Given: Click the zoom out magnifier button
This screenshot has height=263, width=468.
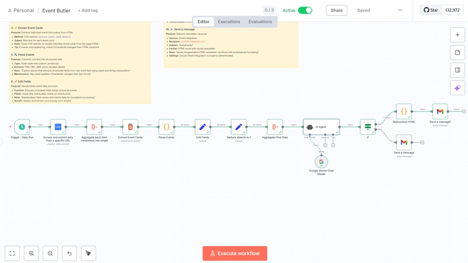Looking at the screenshot, I should coord(50,253).
